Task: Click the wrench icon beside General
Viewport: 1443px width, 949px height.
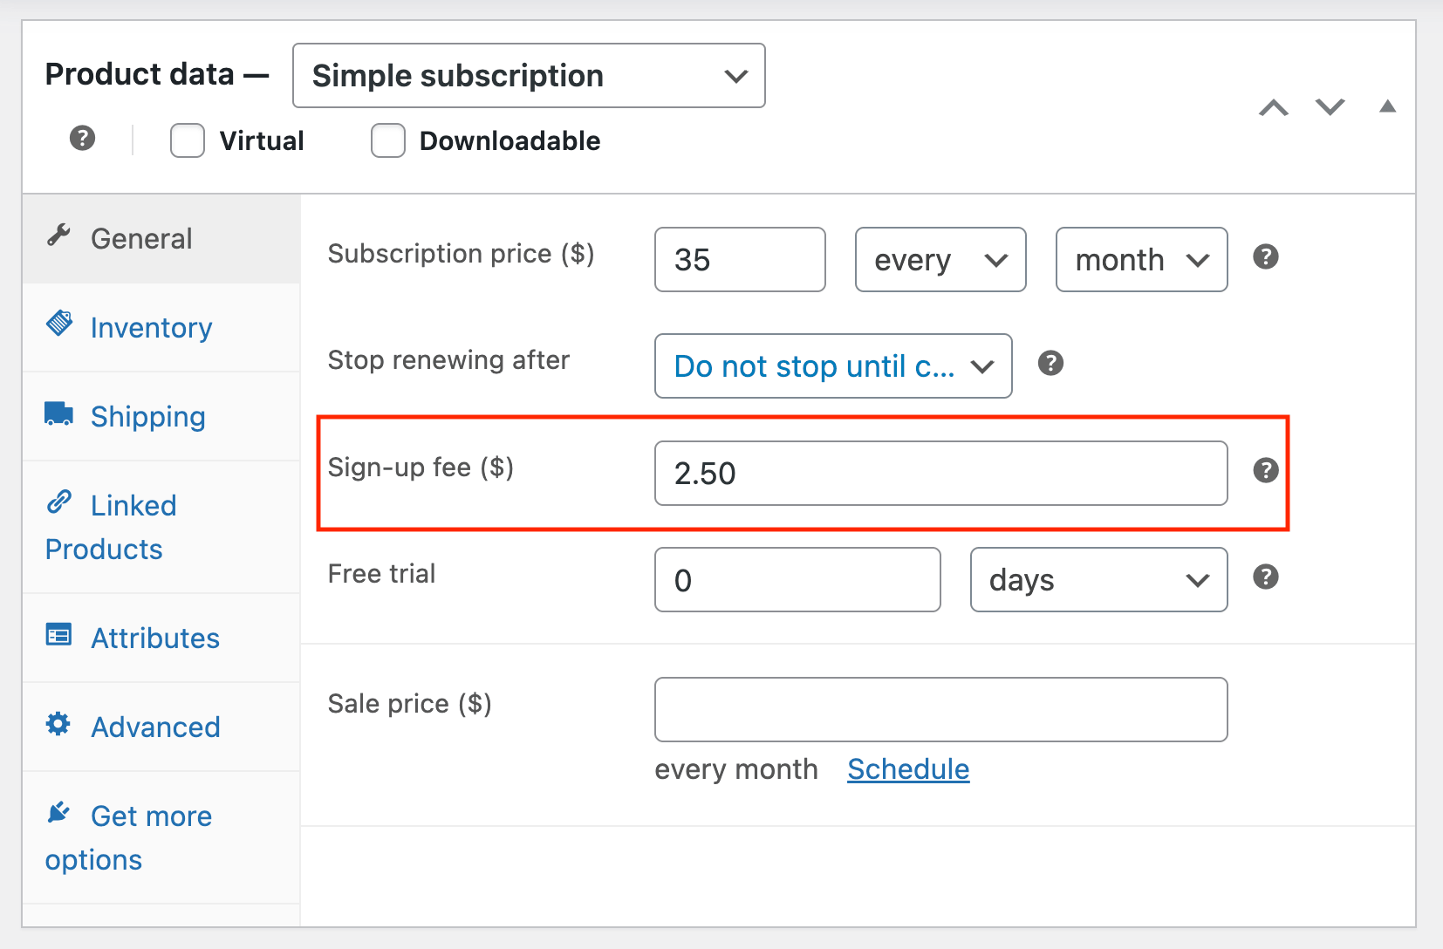Action: click(58, 236)
